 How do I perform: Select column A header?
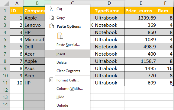click(x=17, y=3)
